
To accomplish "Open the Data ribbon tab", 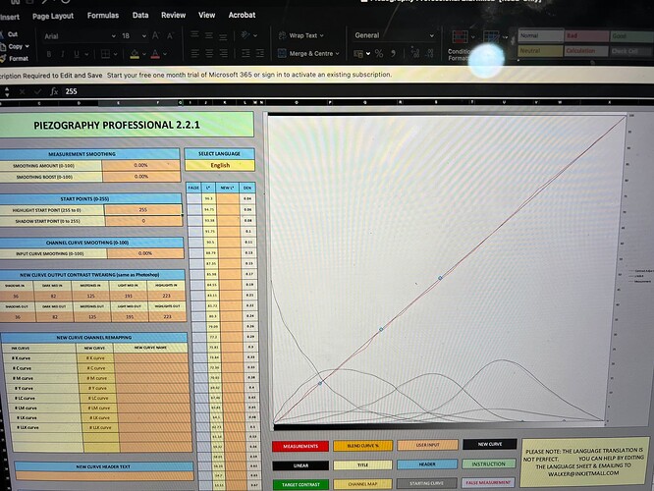I will 140,15.
